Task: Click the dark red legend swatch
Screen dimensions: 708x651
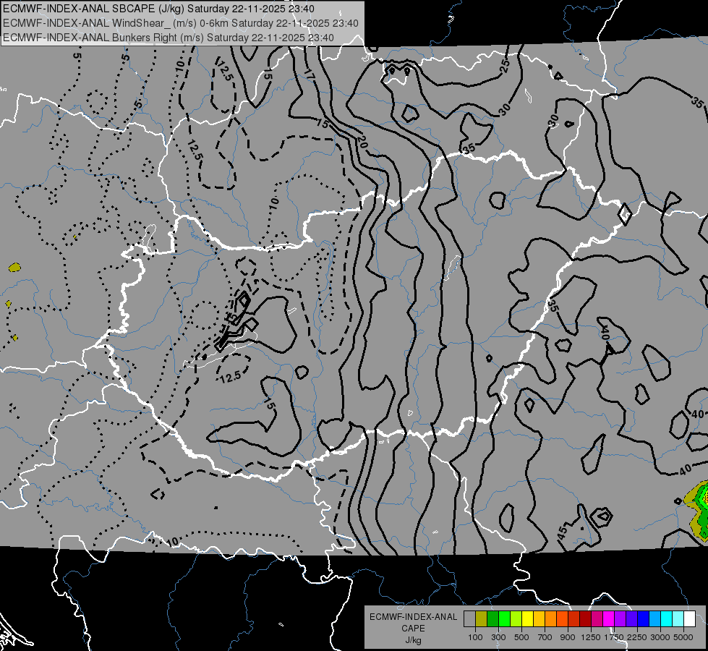Action: tap(585, 619)
